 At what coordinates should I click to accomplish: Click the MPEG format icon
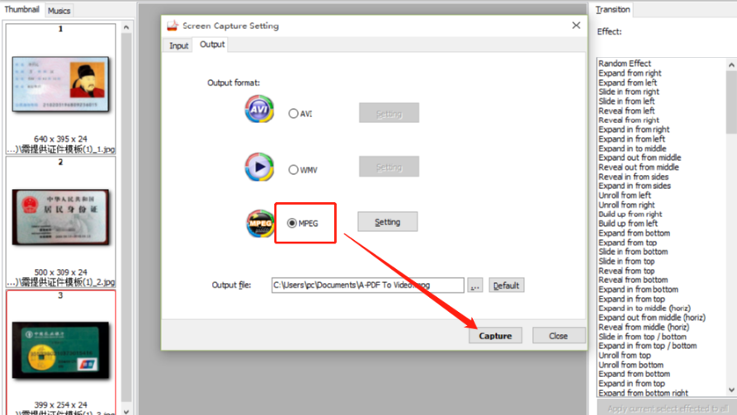click(x=260, y=224)
